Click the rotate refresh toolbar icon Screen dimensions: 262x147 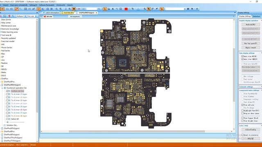coord(145,9)
